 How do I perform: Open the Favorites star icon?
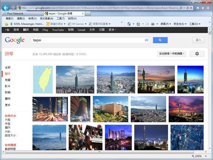pyautogui.click(x=203, y=8)
